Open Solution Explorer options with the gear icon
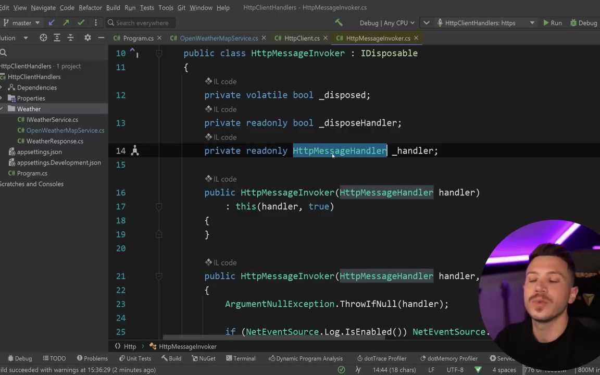The width and height of the screenshot is (600, 375). [87, 38]
